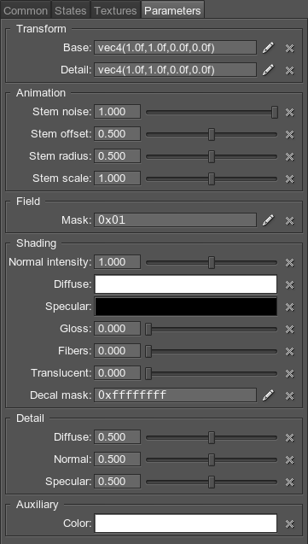Edit Transform Detail with pencil icon

(268, 70)
